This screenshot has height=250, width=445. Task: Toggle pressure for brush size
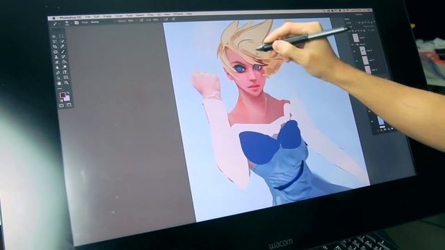tap(173, 19)
